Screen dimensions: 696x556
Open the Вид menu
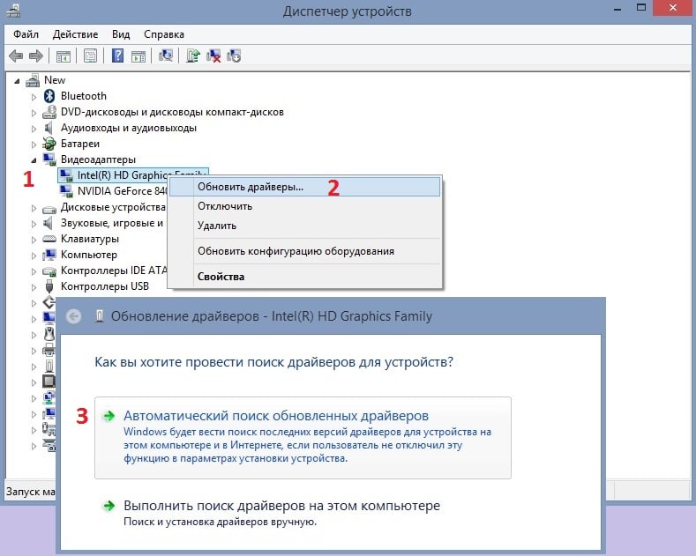click(121, 34)
